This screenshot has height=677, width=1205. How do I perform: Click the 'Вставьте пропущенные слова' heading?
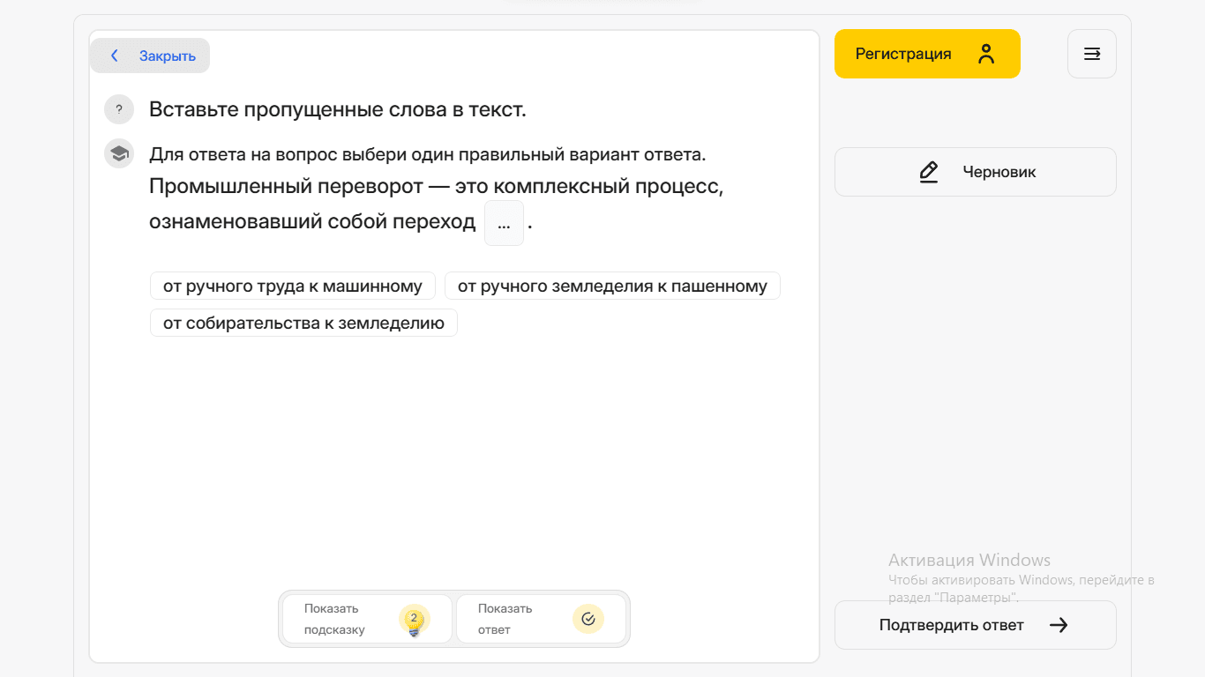point(337,110)
